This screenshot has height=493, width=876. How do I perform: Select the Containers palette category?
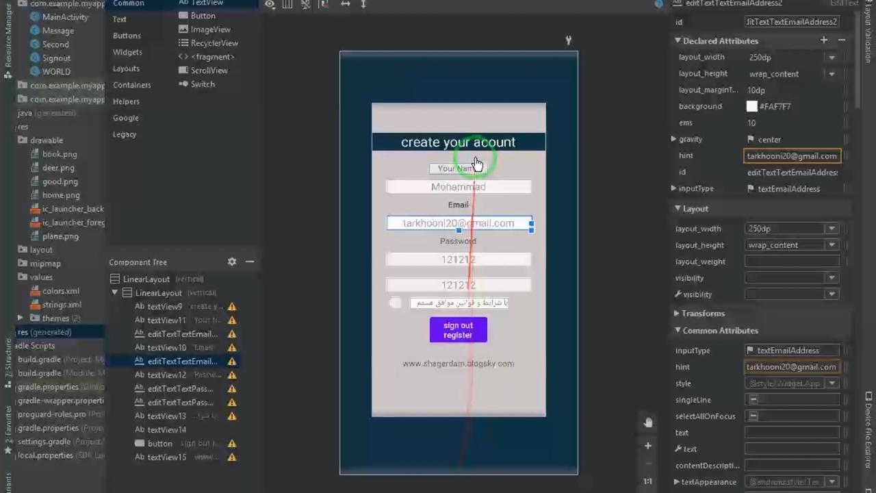coord(131,85)
